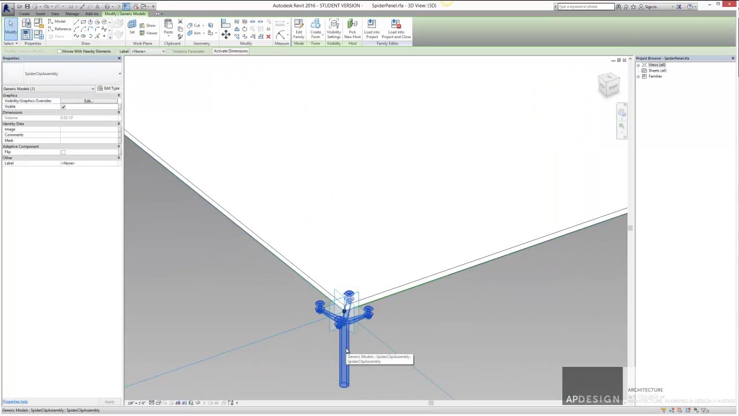Collapse the Identity Data section
Image resolution: width=739 pixels, height=416 pixels.
[119, 124]
